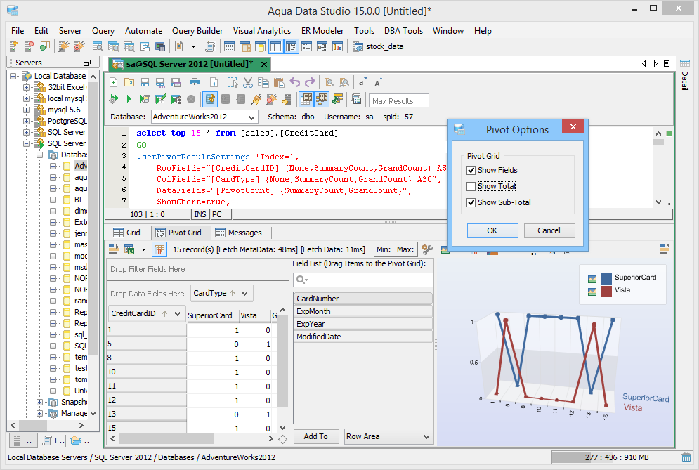
Task: Click the Max Results input field
Action: coord(399,100)
